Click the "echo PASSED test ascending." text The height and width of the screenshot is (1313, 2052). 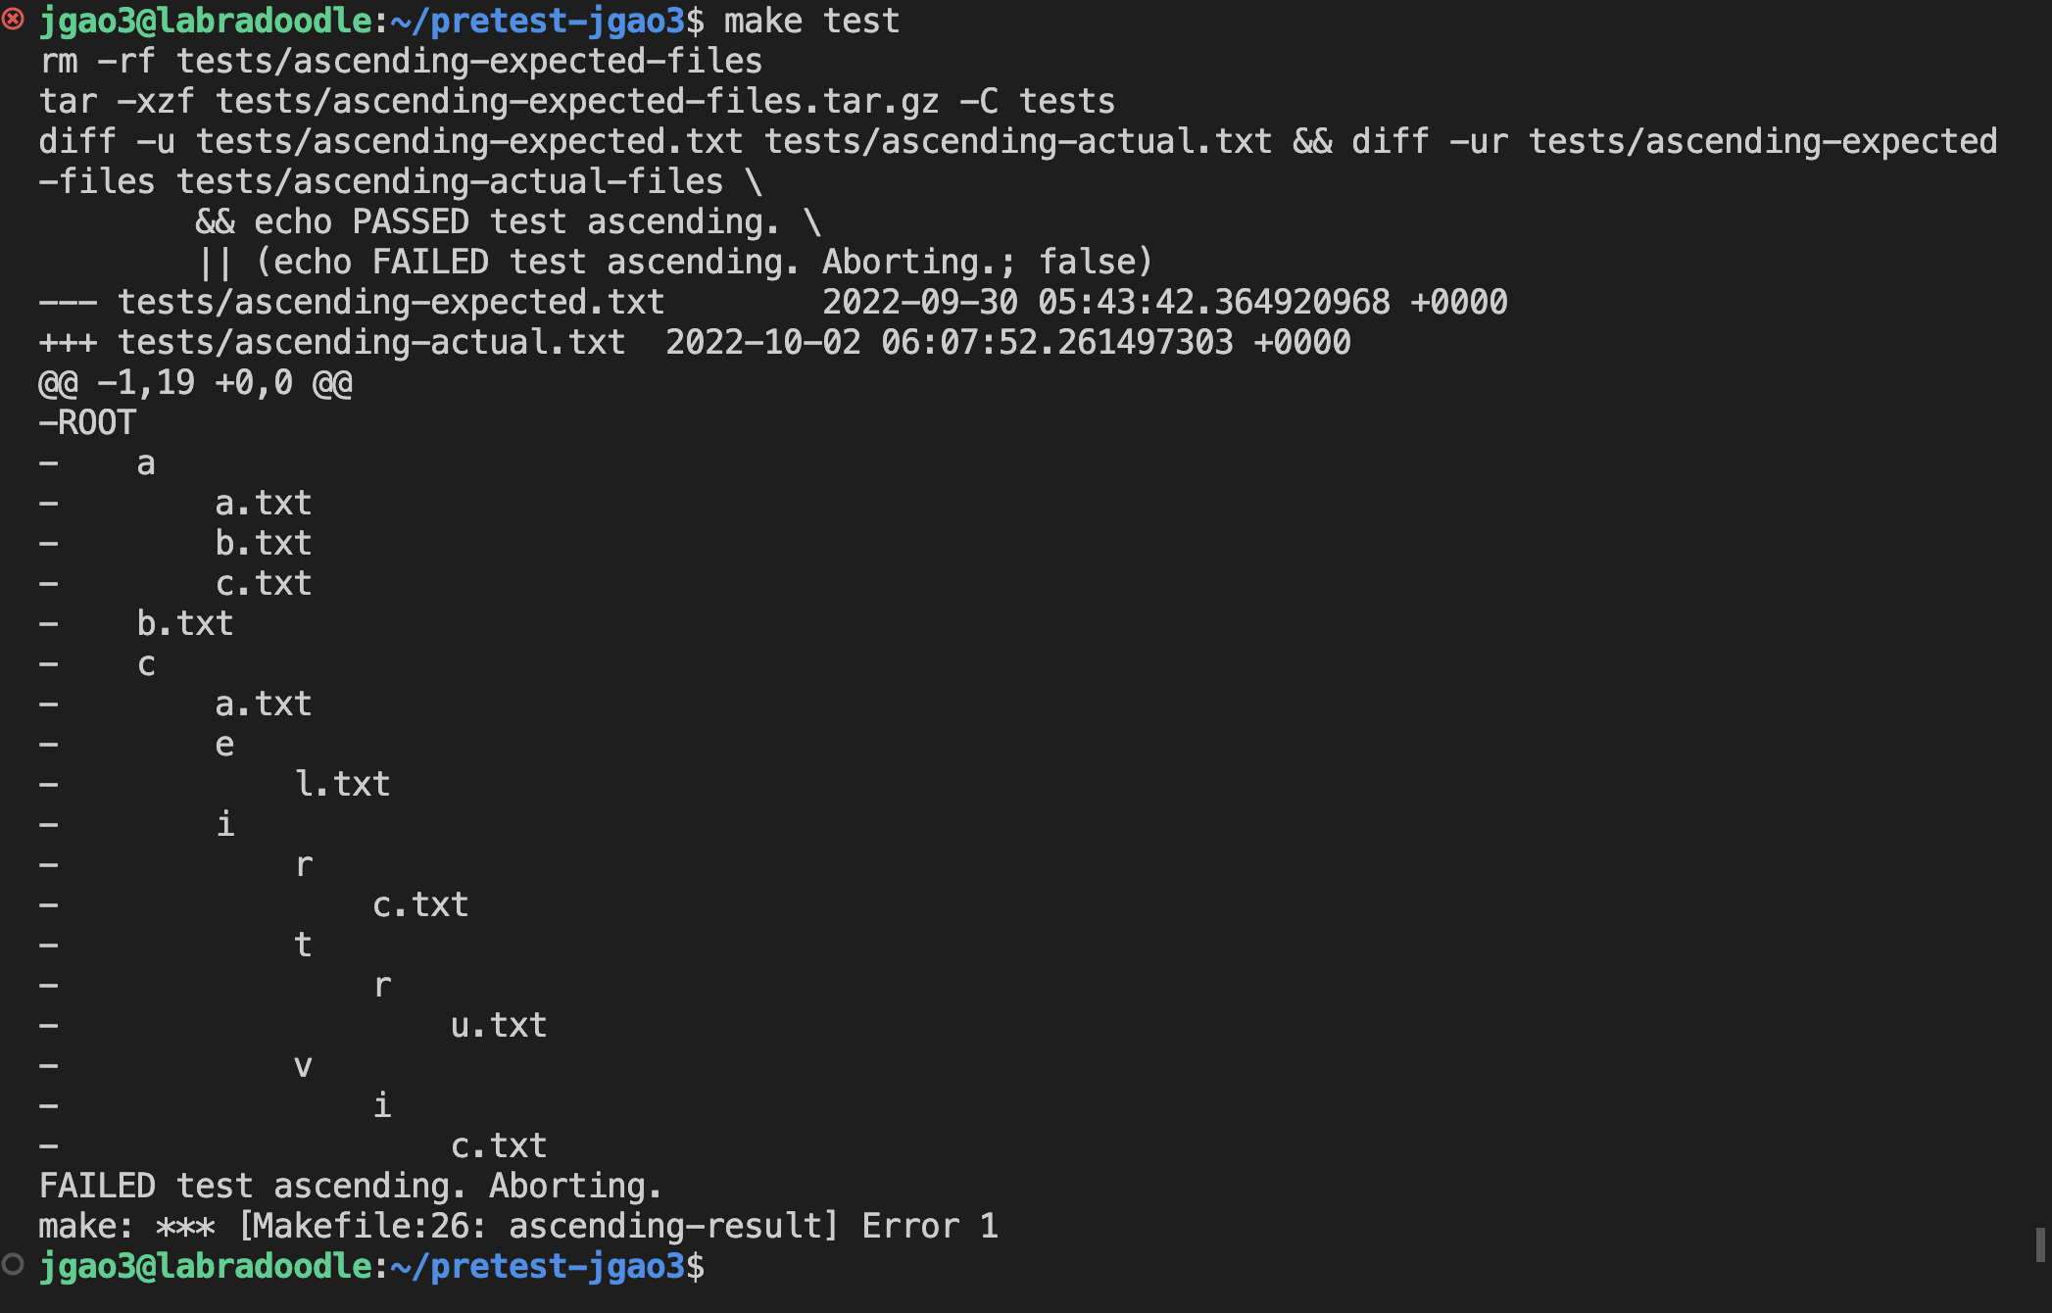coord(516,221)
